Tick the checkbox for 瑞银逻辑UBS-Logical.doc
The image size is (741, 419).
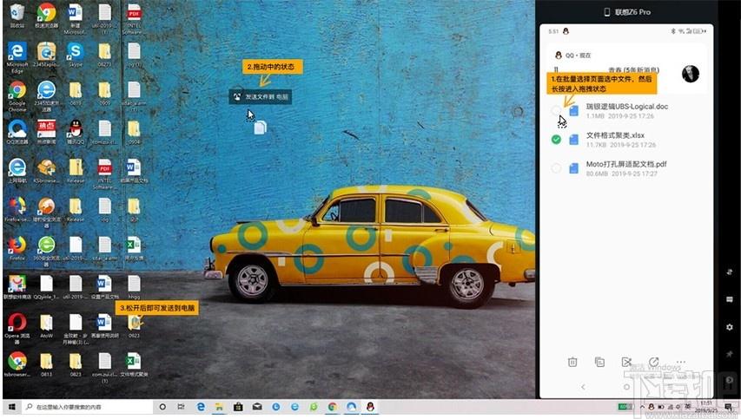(556, 110)
